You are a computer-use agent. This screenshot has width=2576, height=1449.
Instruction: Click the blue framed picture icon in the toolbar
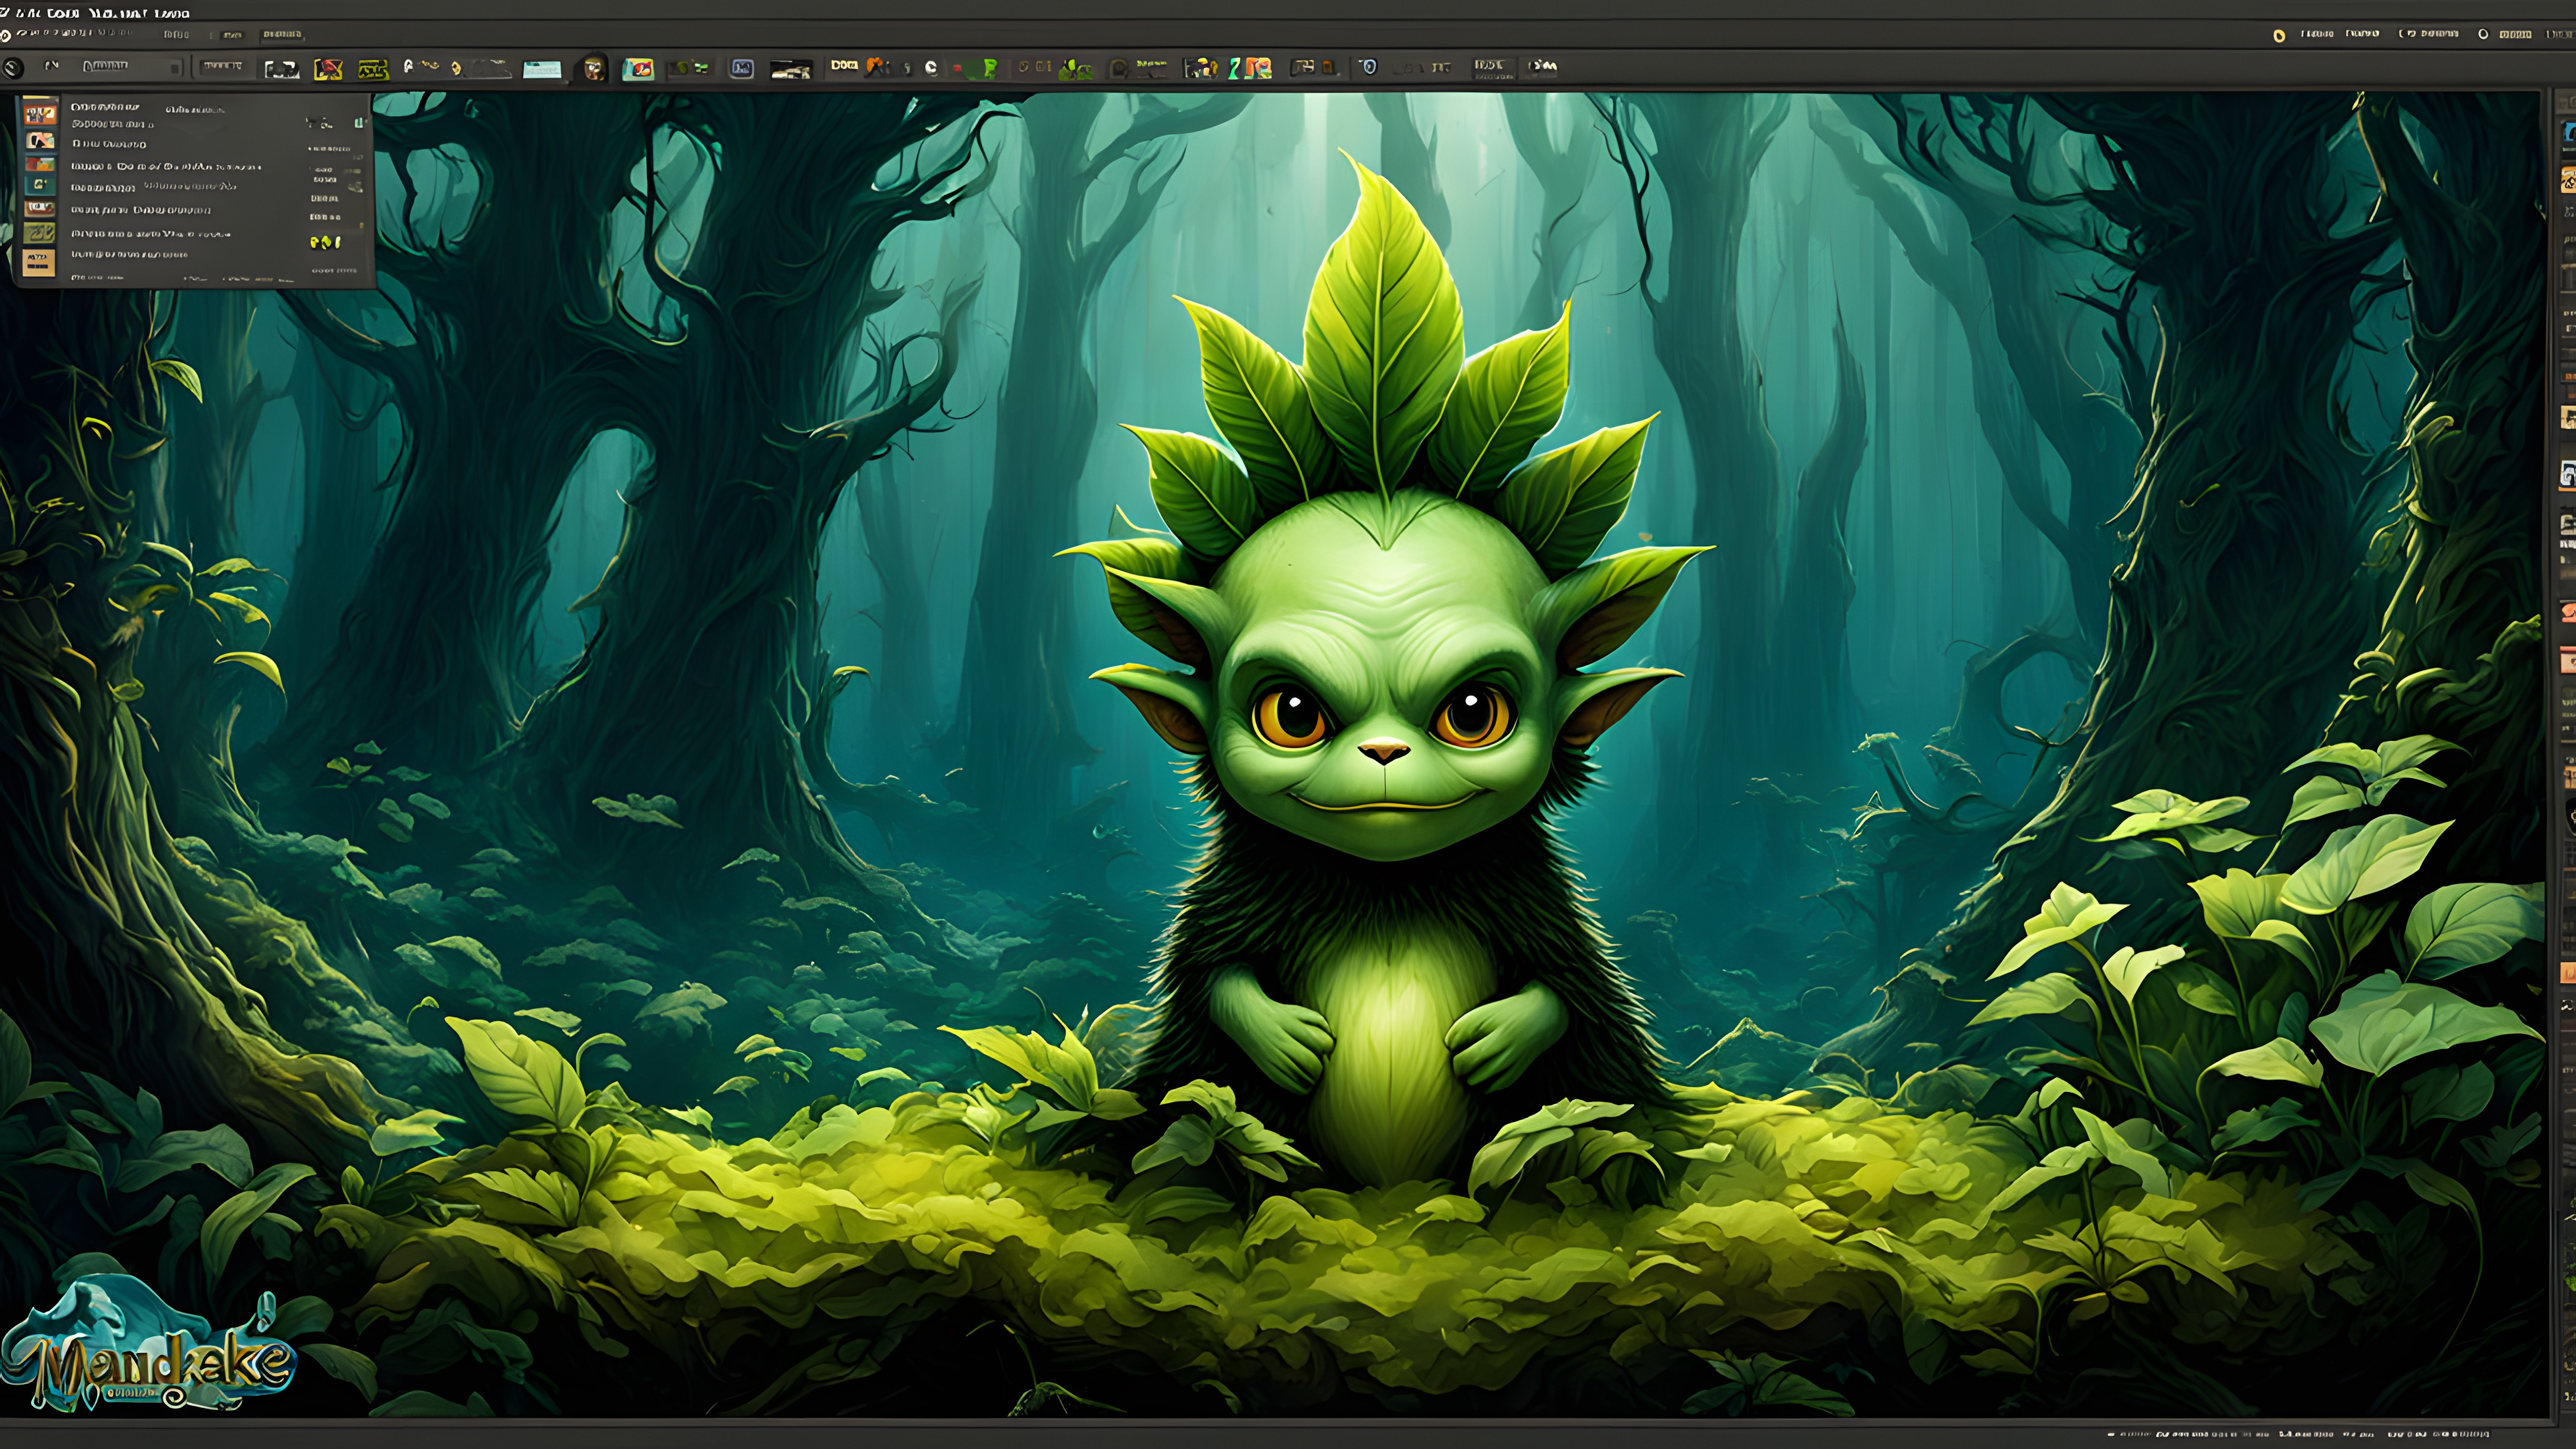pos(742,68)
